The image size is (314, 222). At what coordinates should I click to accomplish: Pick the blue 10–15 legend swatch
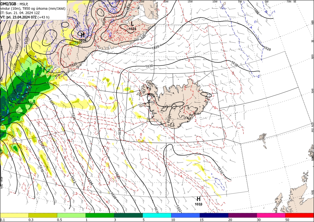tap(186, 215)
